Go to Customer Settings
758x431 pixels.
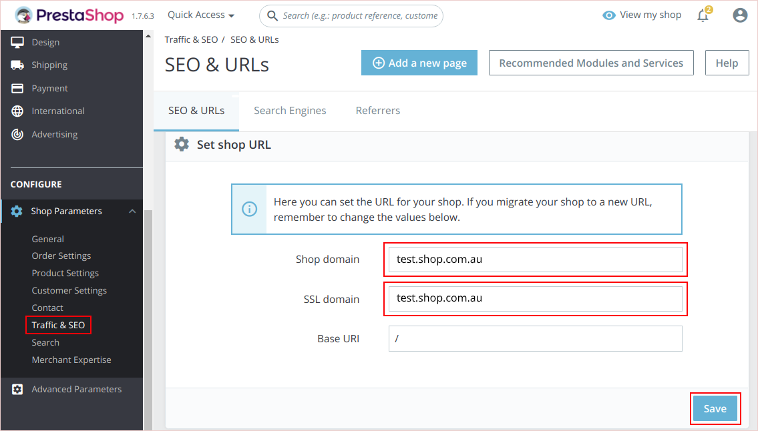[69, 291]
